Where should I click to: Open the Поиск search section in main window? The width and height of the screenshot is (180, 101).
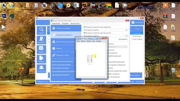tap(41, 31)
